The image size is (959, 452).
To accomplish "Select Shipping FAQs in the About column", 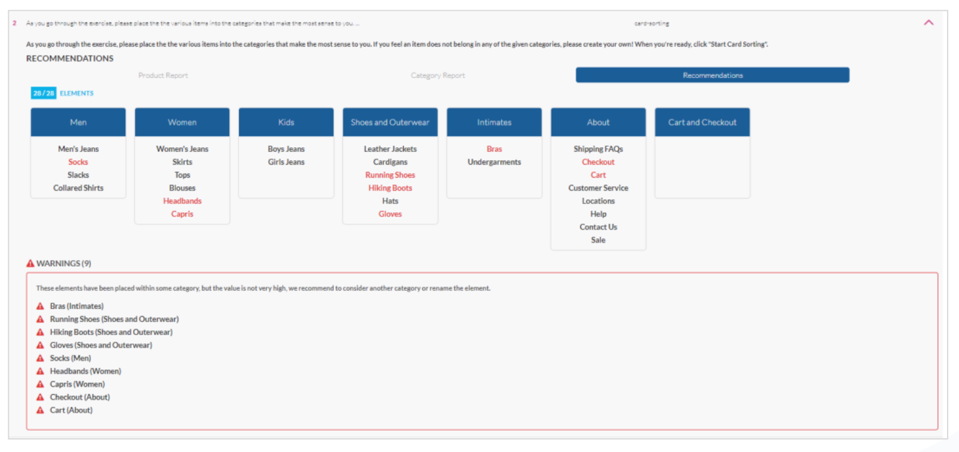I will 598,149.
